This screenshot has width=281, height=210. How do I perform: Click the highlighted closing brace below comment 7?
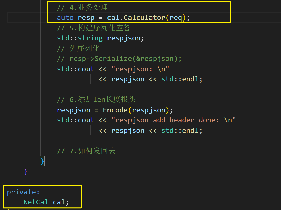42,161
